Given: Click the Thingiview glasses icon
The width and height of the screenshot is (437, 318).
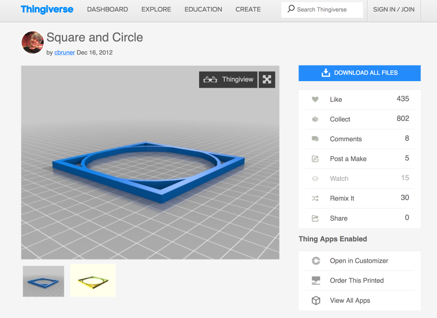Looking at the screenshot, I should coord(210,79).
